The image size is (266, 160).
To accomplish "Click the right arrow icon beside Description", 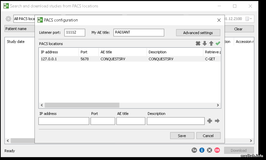I will coord(217,121).
